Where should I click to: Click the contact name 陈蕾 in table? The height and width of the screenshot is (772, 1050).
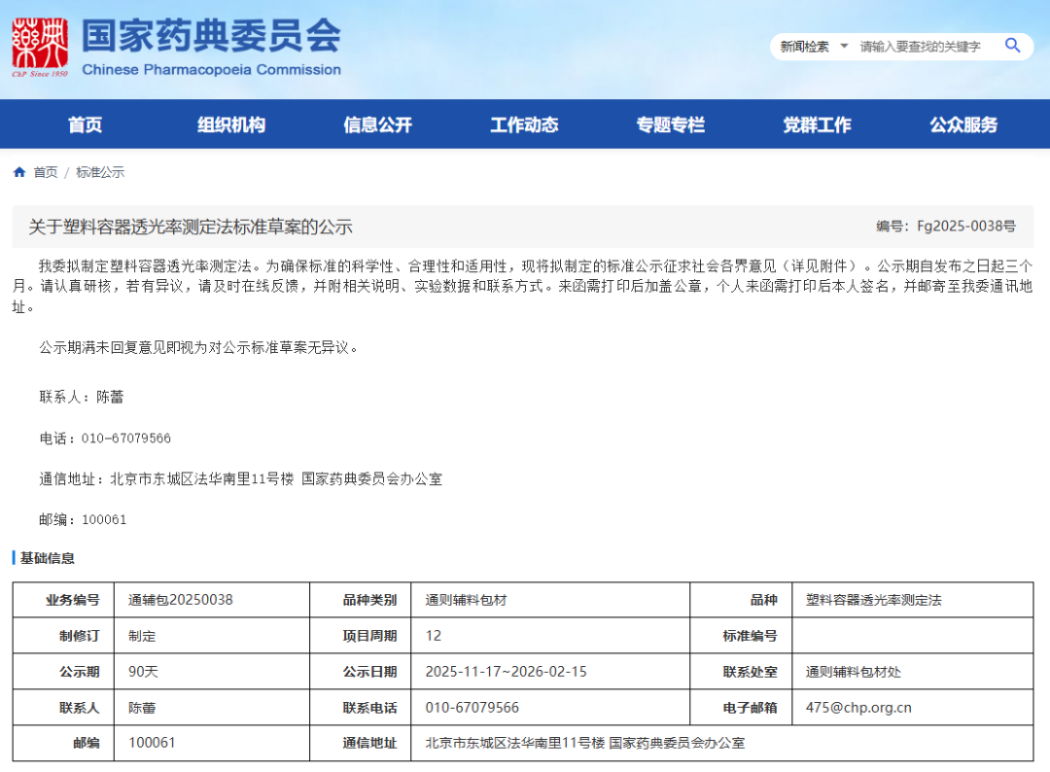(x=142, y=708)
